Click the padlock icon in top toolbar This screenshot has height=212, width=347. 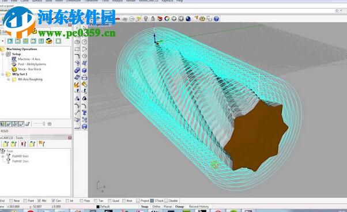[x=153, y=19]
